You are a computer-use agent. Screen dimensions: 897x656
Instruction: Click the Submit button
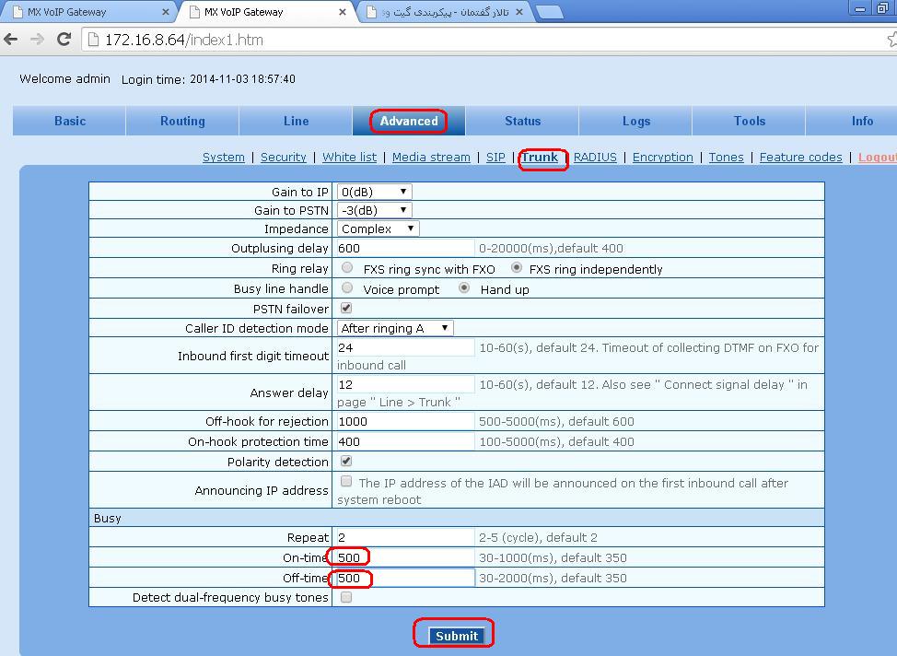[x=456, y=636]
